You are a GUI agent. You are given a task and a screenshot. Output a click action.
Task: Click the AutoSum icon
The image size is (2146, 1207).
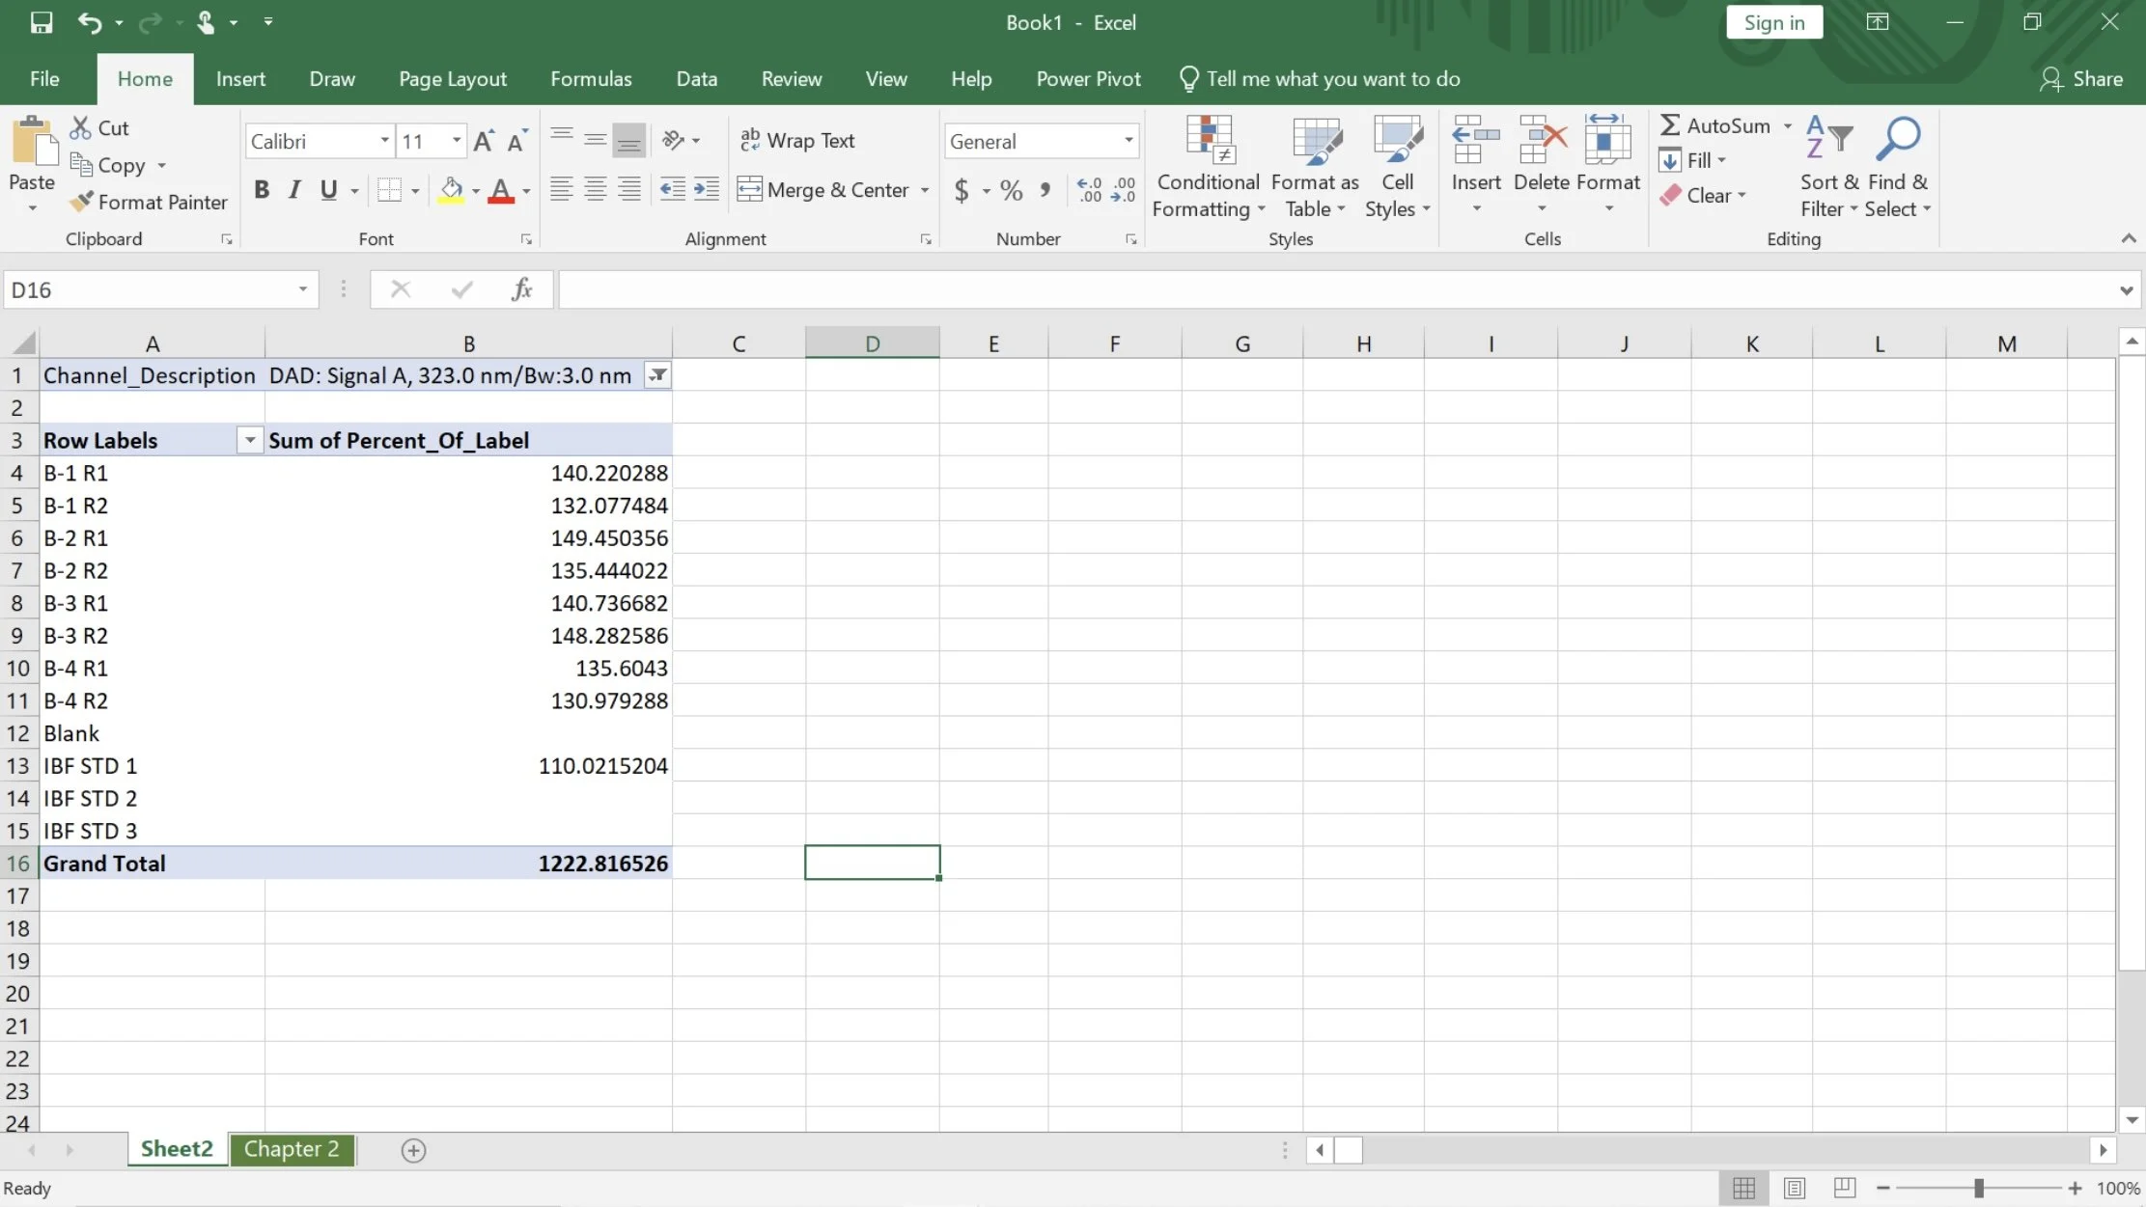point(1673,125)
